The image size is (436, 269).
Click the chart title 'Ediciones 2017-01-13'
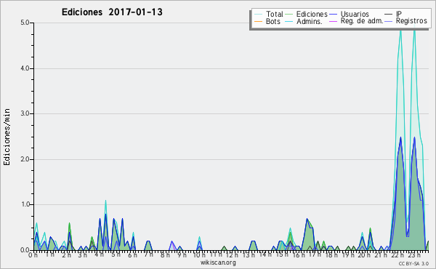[112, 12]
